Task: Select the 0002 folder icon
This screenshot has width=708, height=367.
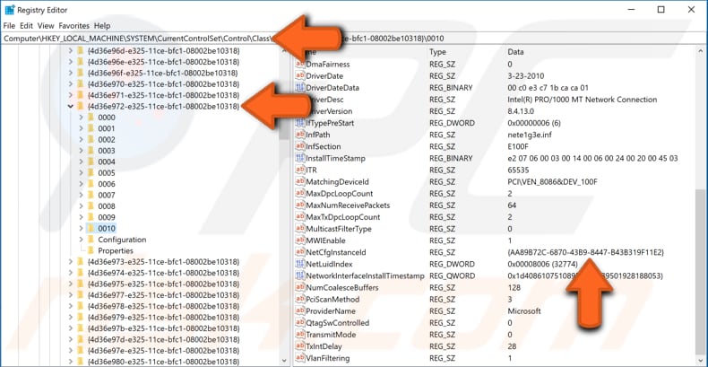Action: 91,140
